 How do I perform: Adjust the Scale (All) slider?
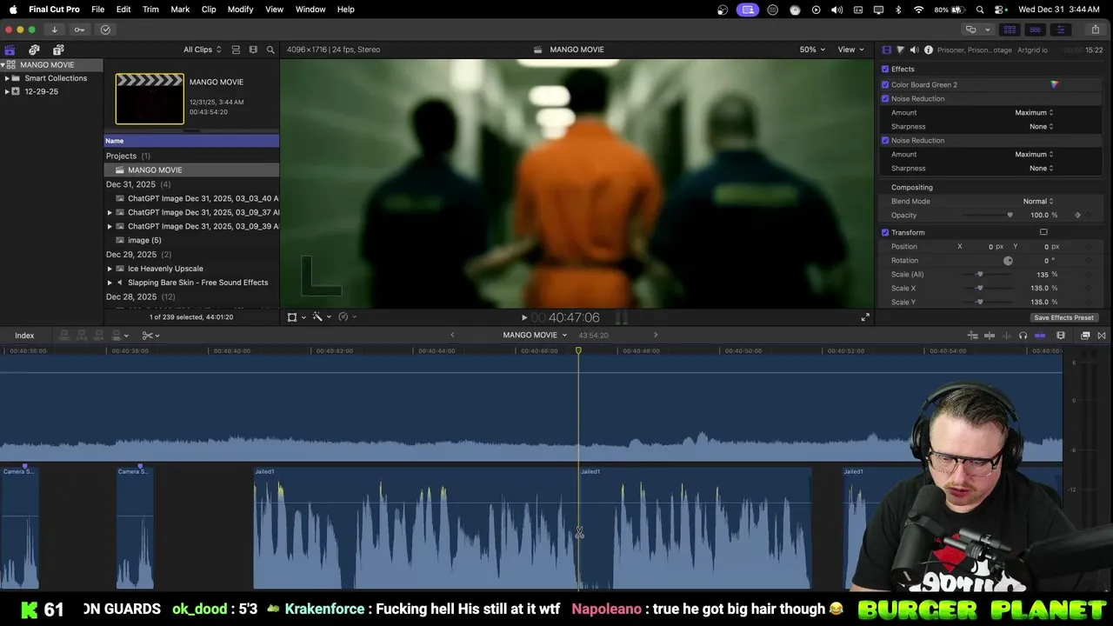click(x=979, y=275)
